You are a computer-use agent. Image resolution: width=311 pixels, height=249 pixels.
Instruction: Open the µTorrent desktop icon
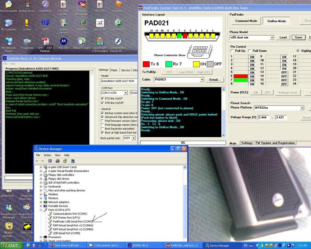[118, 25]
